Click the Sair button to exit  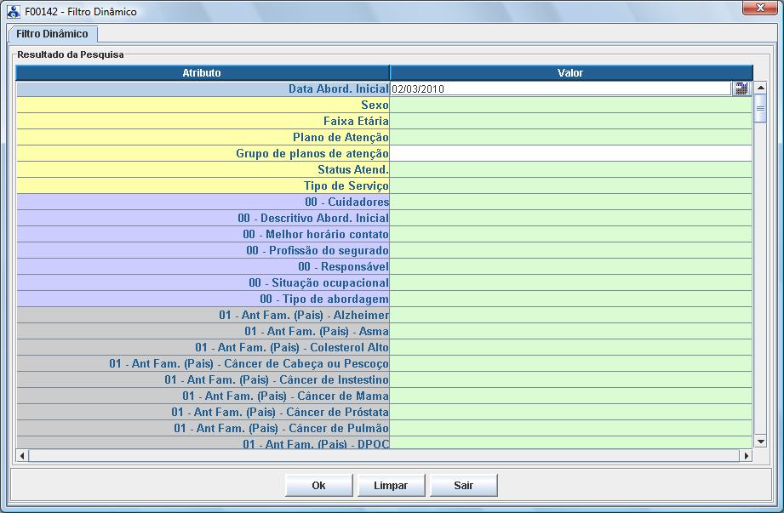coord(463,486)
